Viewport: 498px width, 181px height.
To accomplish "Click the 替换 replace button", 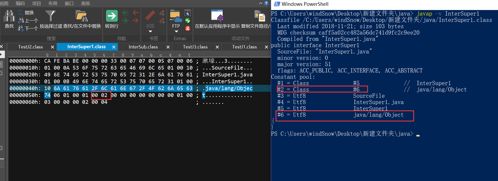I will pyautogui.click(x=26, y=12).
